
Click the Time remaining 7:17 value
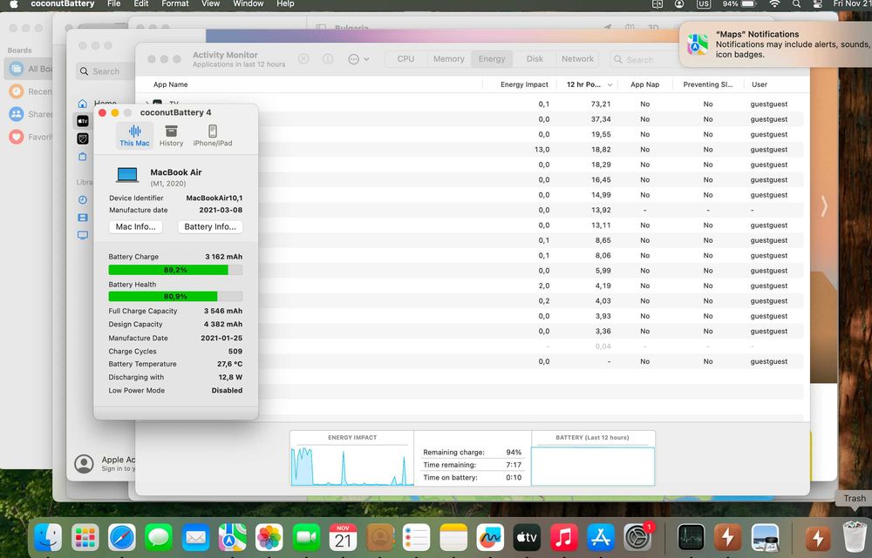[514, 465]
